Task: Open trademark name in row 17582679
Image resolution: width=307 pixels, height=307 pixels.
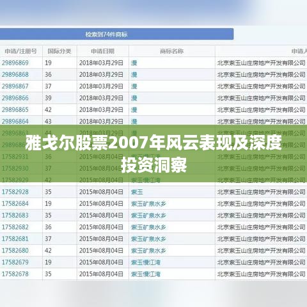Action: 146,262
